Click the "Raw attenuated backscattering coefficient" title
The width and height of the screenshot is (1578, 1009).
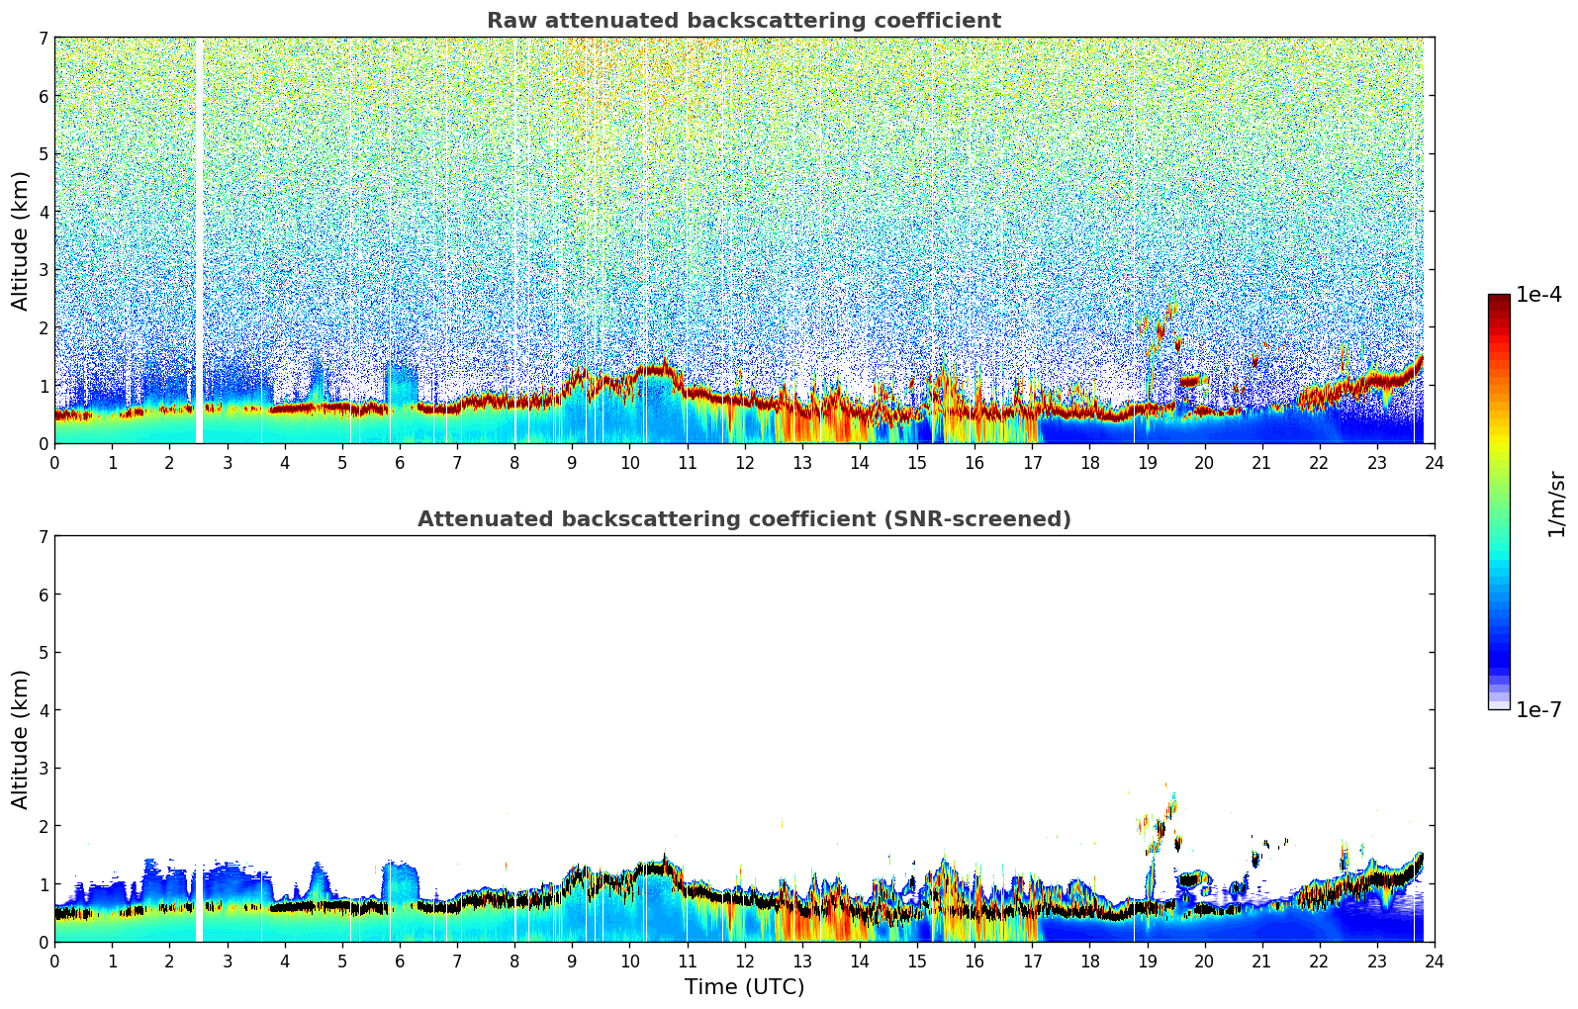[743, 21]
